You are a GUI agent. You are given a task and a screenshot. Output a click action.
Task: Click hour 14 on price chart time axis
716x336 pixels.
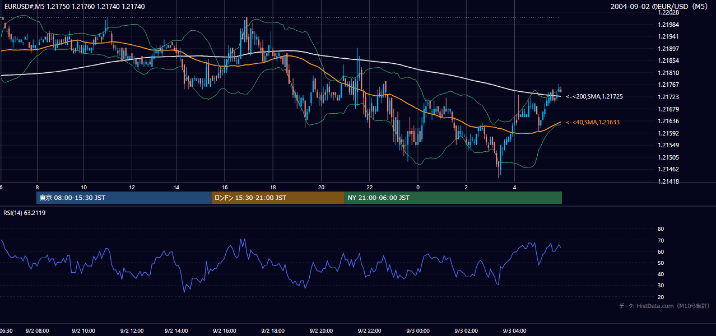point(176,186)
